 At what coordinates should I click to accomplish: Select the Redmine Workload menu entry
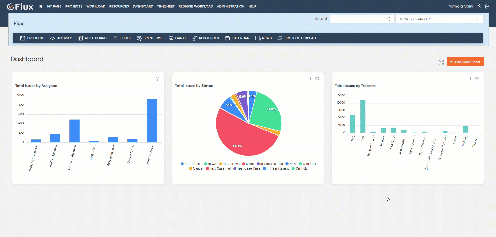coord(196,6)
